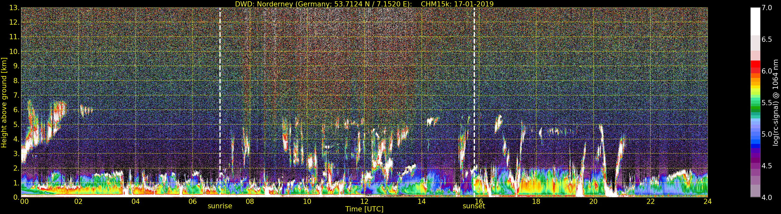Click the white dashed sunset line
Viewport: 781px width, 214px height.
point(474,102)
